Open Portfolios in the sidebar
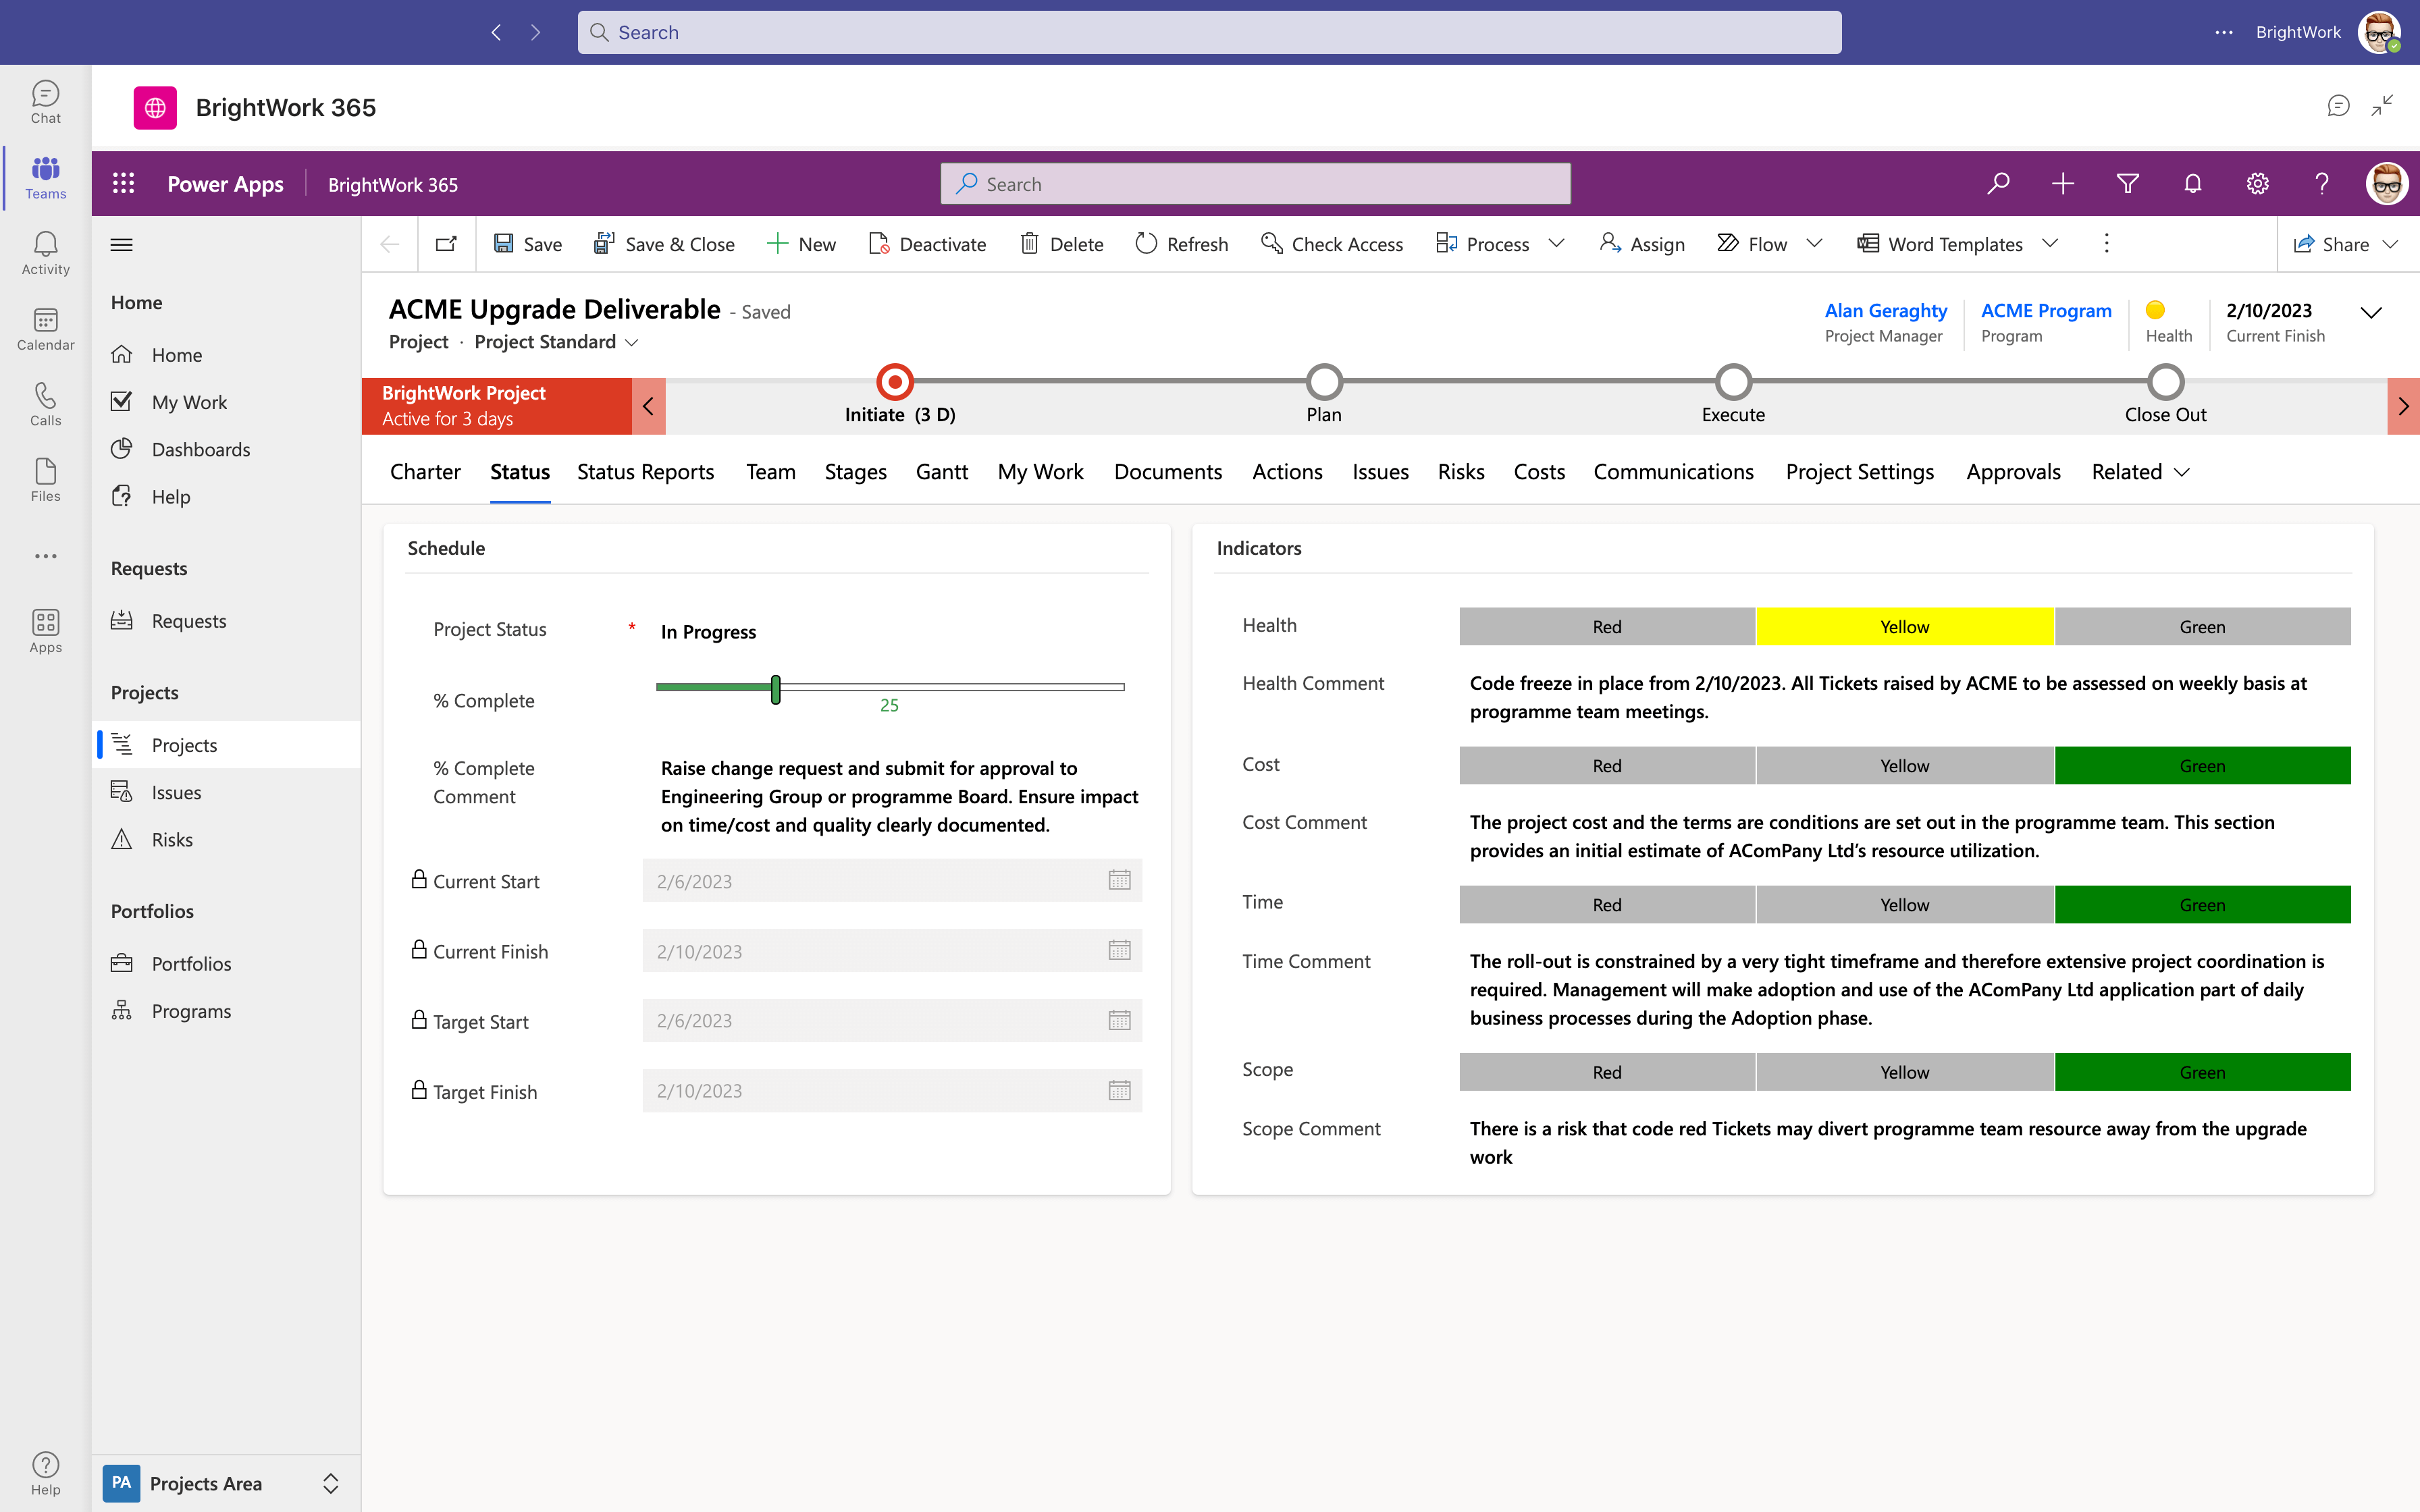The width and height of the screenshot is (2420, 1512). click(226, 963)
